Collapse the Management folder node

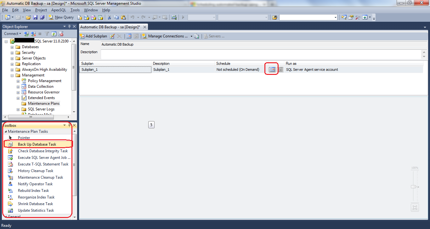[x=12, y=75]
